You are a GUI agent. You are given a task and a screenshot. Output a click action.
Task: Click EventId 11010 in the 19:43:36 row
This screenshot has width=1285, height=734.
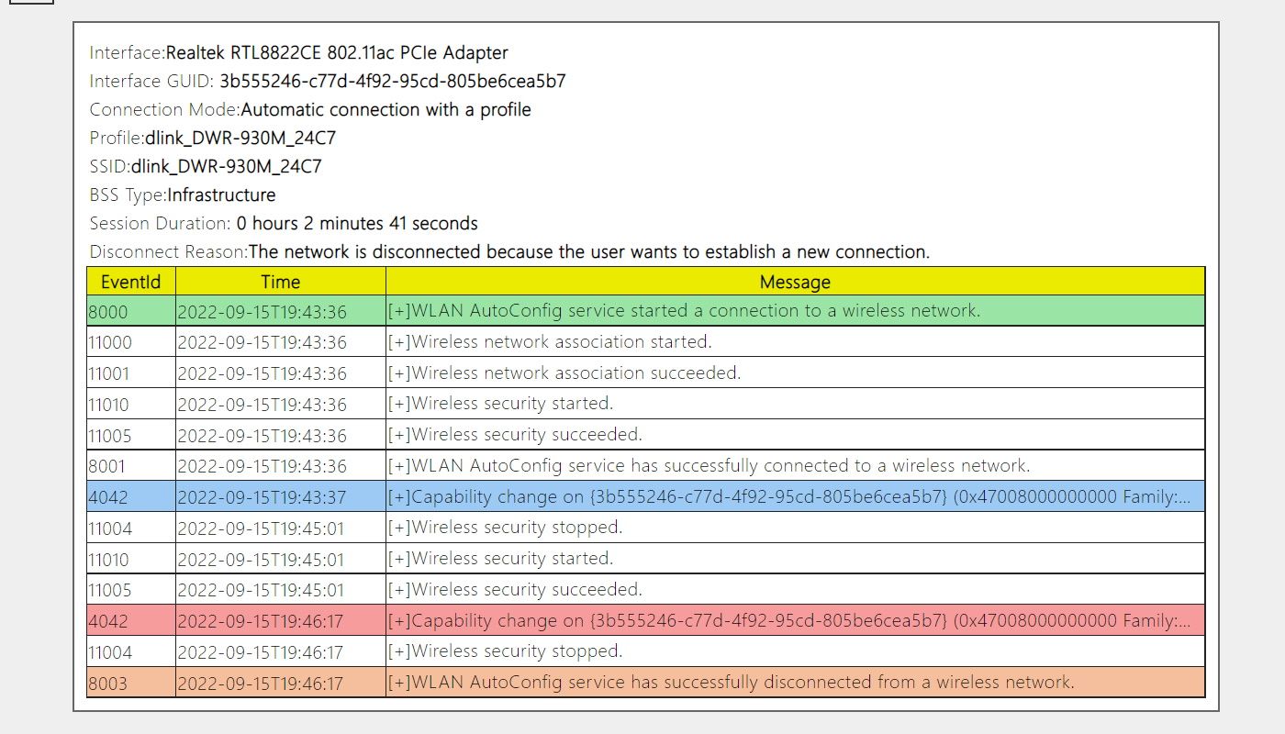pos(131,405)
